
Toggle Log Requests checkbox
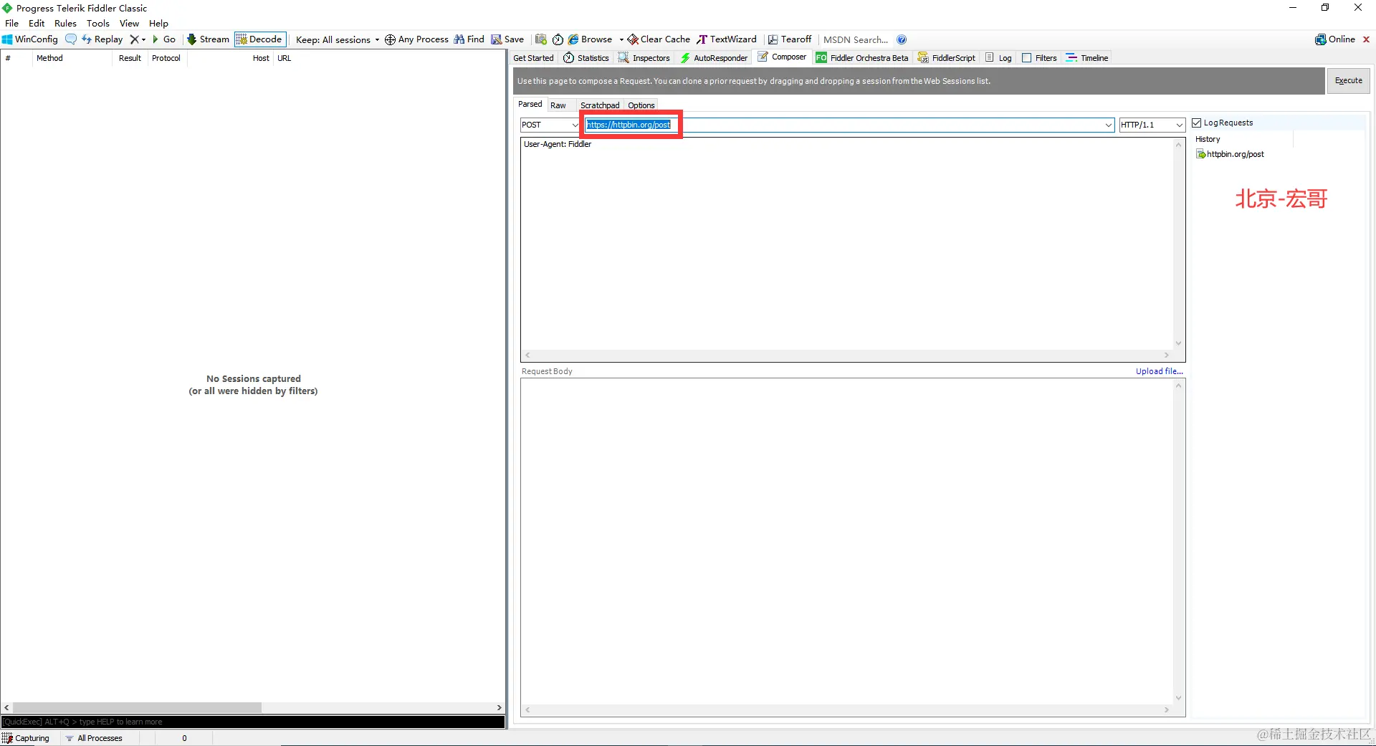[x=1196, y=123]
